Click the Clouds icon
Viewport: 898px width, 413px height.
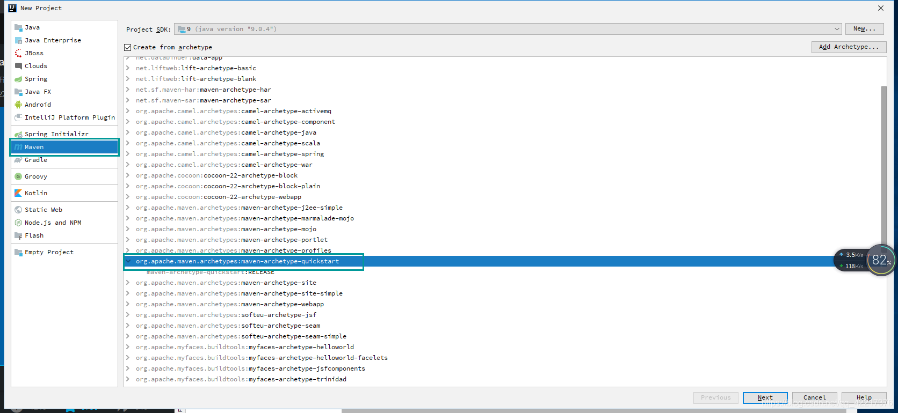(x=18, y=66)
